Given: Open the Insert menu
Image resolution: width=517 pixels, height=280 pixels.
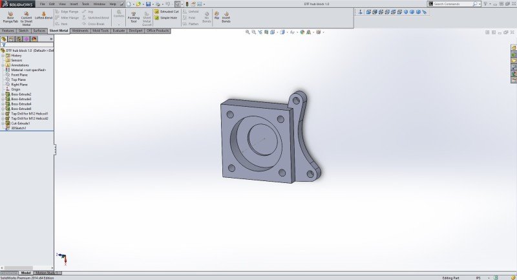Looking at the screenshot, I should pos(74,4).
